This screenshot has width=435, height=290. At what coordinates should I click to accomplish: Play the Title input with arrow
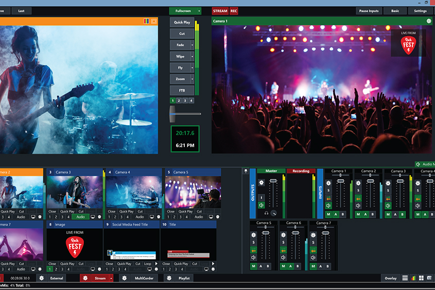(213, 263)
